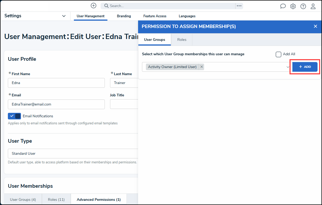This screenshot has width=322, height=205.
Task: Click the First Name input field
Action: 56,83
